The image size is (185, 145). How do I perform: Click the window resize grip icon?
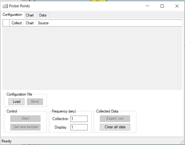click(182, 142)
